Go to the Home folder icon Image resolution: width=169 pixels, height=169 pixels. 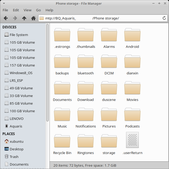(33, 18)
